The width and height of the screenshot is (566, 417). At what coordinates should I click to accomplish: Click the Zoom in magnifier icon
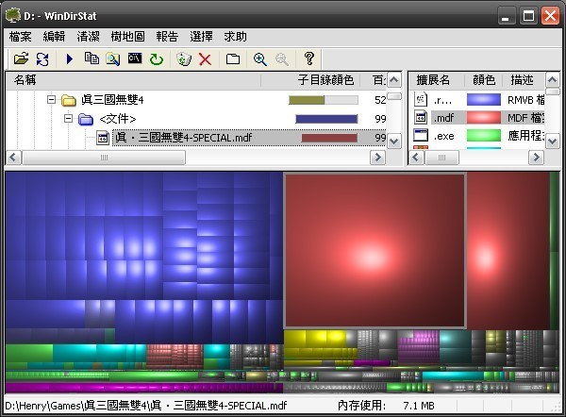260,59
